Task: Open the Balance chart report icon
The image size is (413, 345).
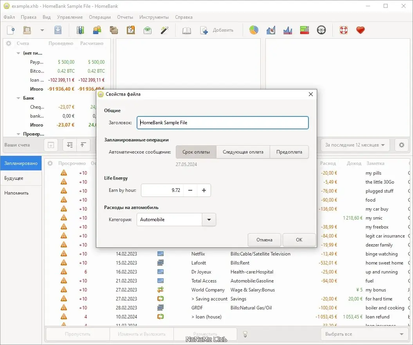Action: [288, 30]
